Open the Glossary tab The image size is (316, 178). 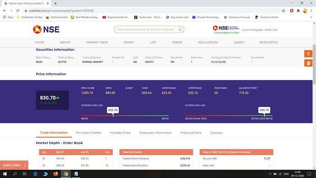[x=216, y=133]
